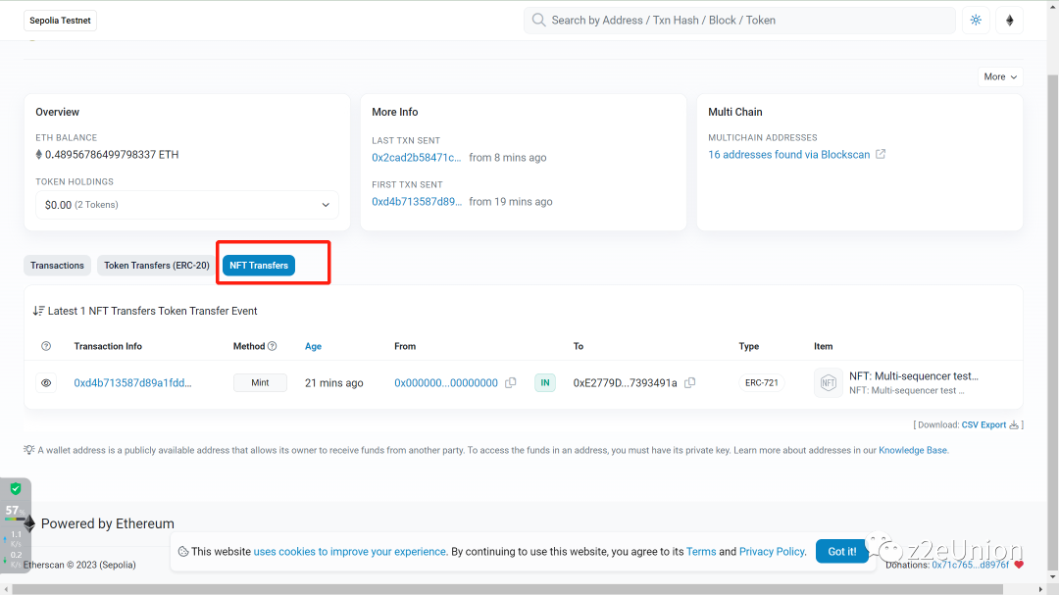Image resolution: width=1059 pixels, height=595 pixels.
Task: Click the external link icon beside Blockscan
Action: tap(881, 155)
